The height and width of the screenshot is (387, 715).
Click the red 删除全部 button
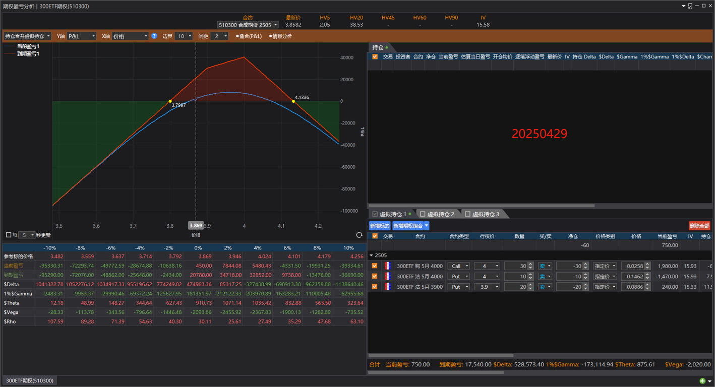point(699,226)
